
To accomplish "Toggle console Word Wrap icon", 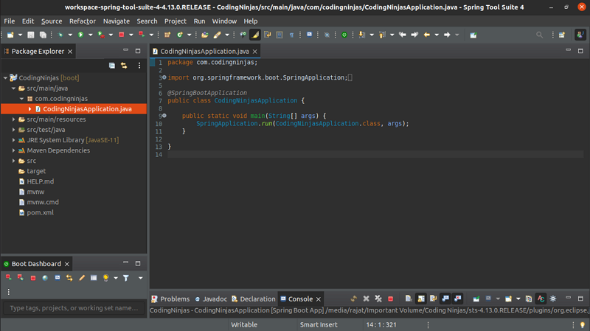I will click(x=433, y=299).
